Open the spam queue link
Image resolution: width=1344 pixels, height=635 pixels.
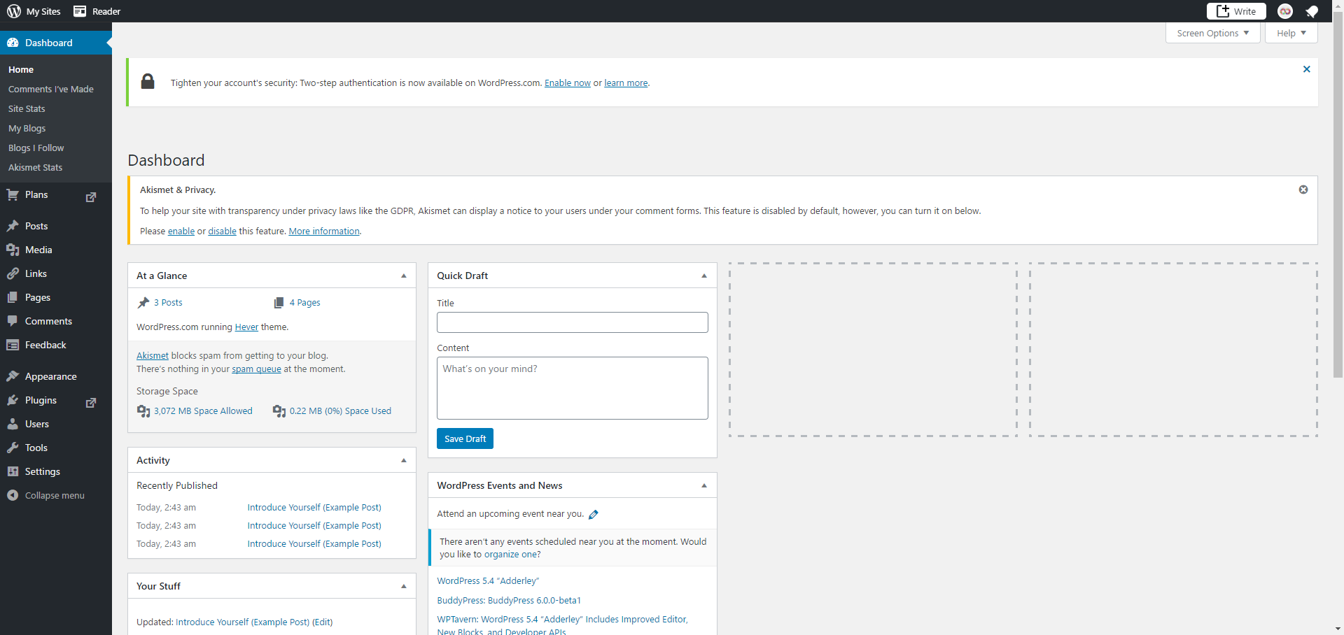tap(256, 369)
